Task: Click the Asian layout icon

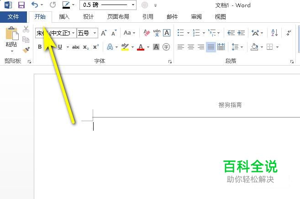Action: pos(255,33)
